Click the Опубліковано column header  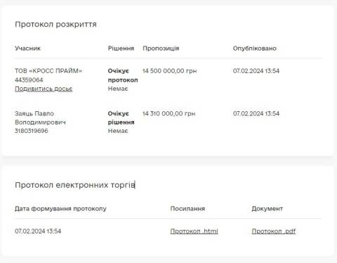tap(255, 49)
